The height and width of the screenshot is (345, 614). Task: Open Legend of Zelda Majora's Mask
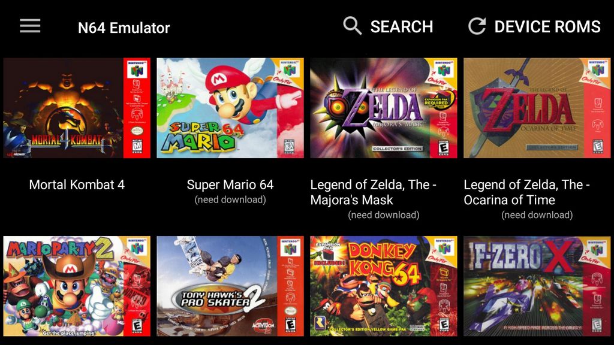(384, 108)
